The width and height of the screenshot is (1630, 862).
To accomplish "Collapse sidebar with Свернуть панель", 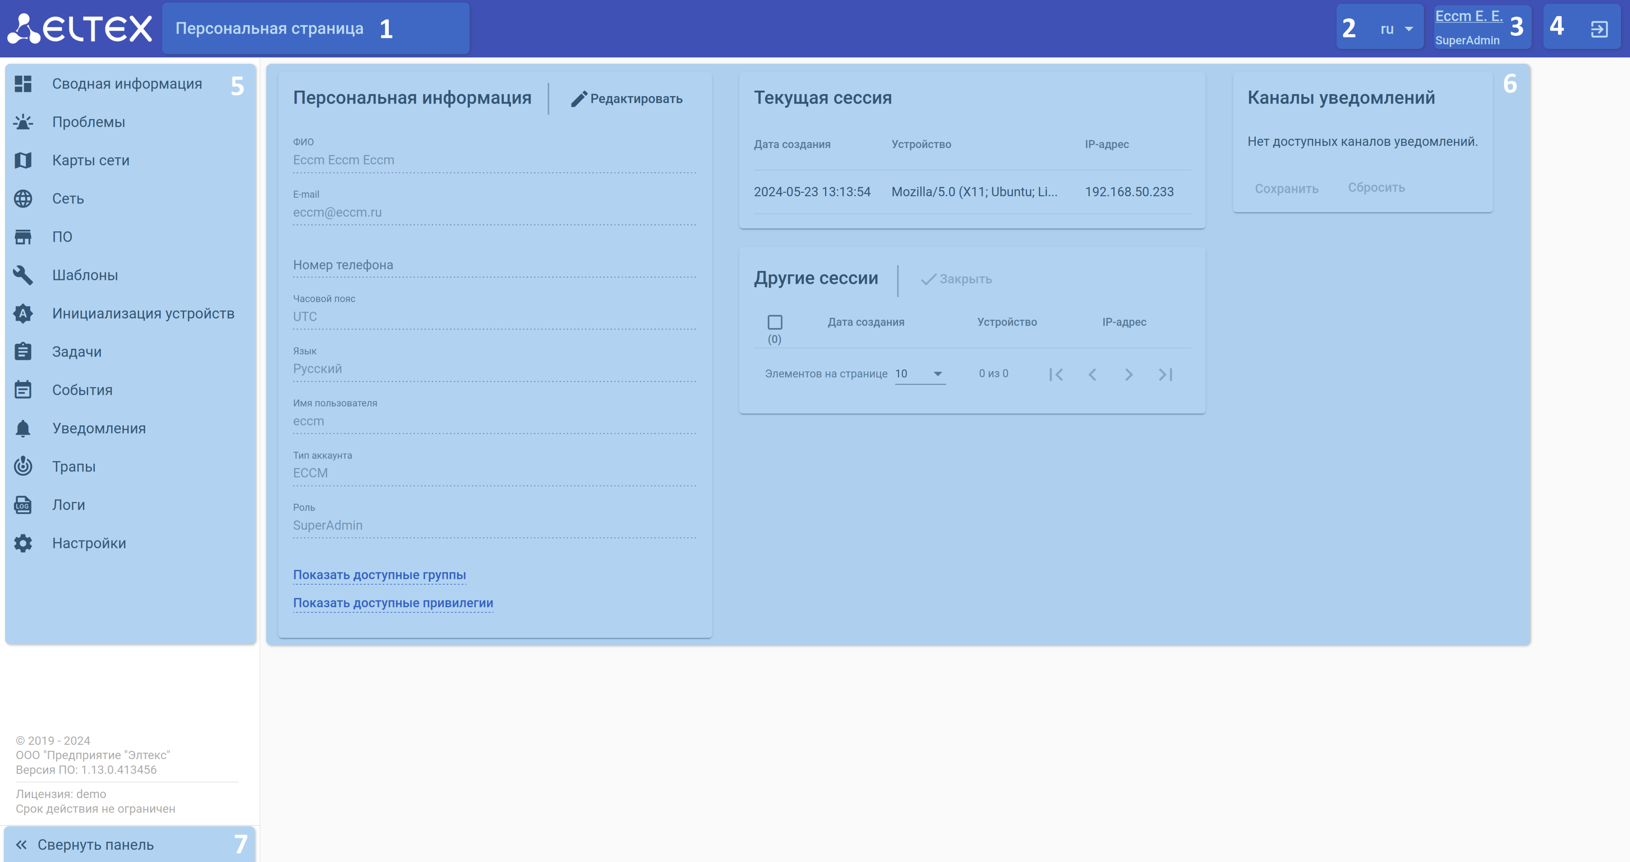I will pos(95,845).
